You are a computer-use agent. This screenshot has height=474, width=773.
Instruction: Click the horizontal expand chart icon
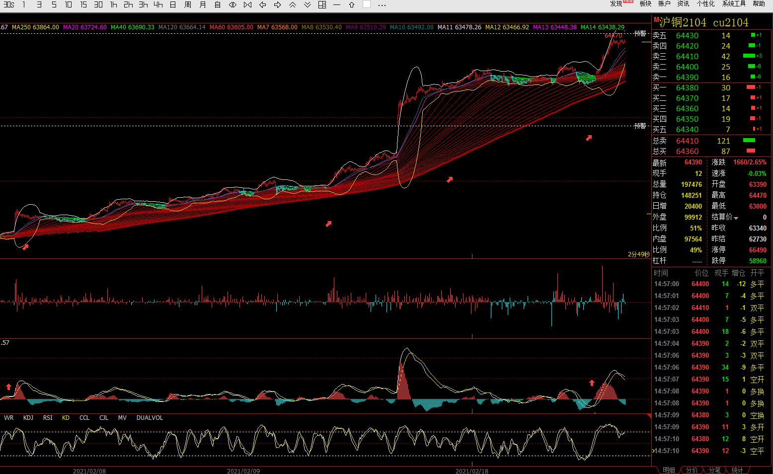coord(232,5)
